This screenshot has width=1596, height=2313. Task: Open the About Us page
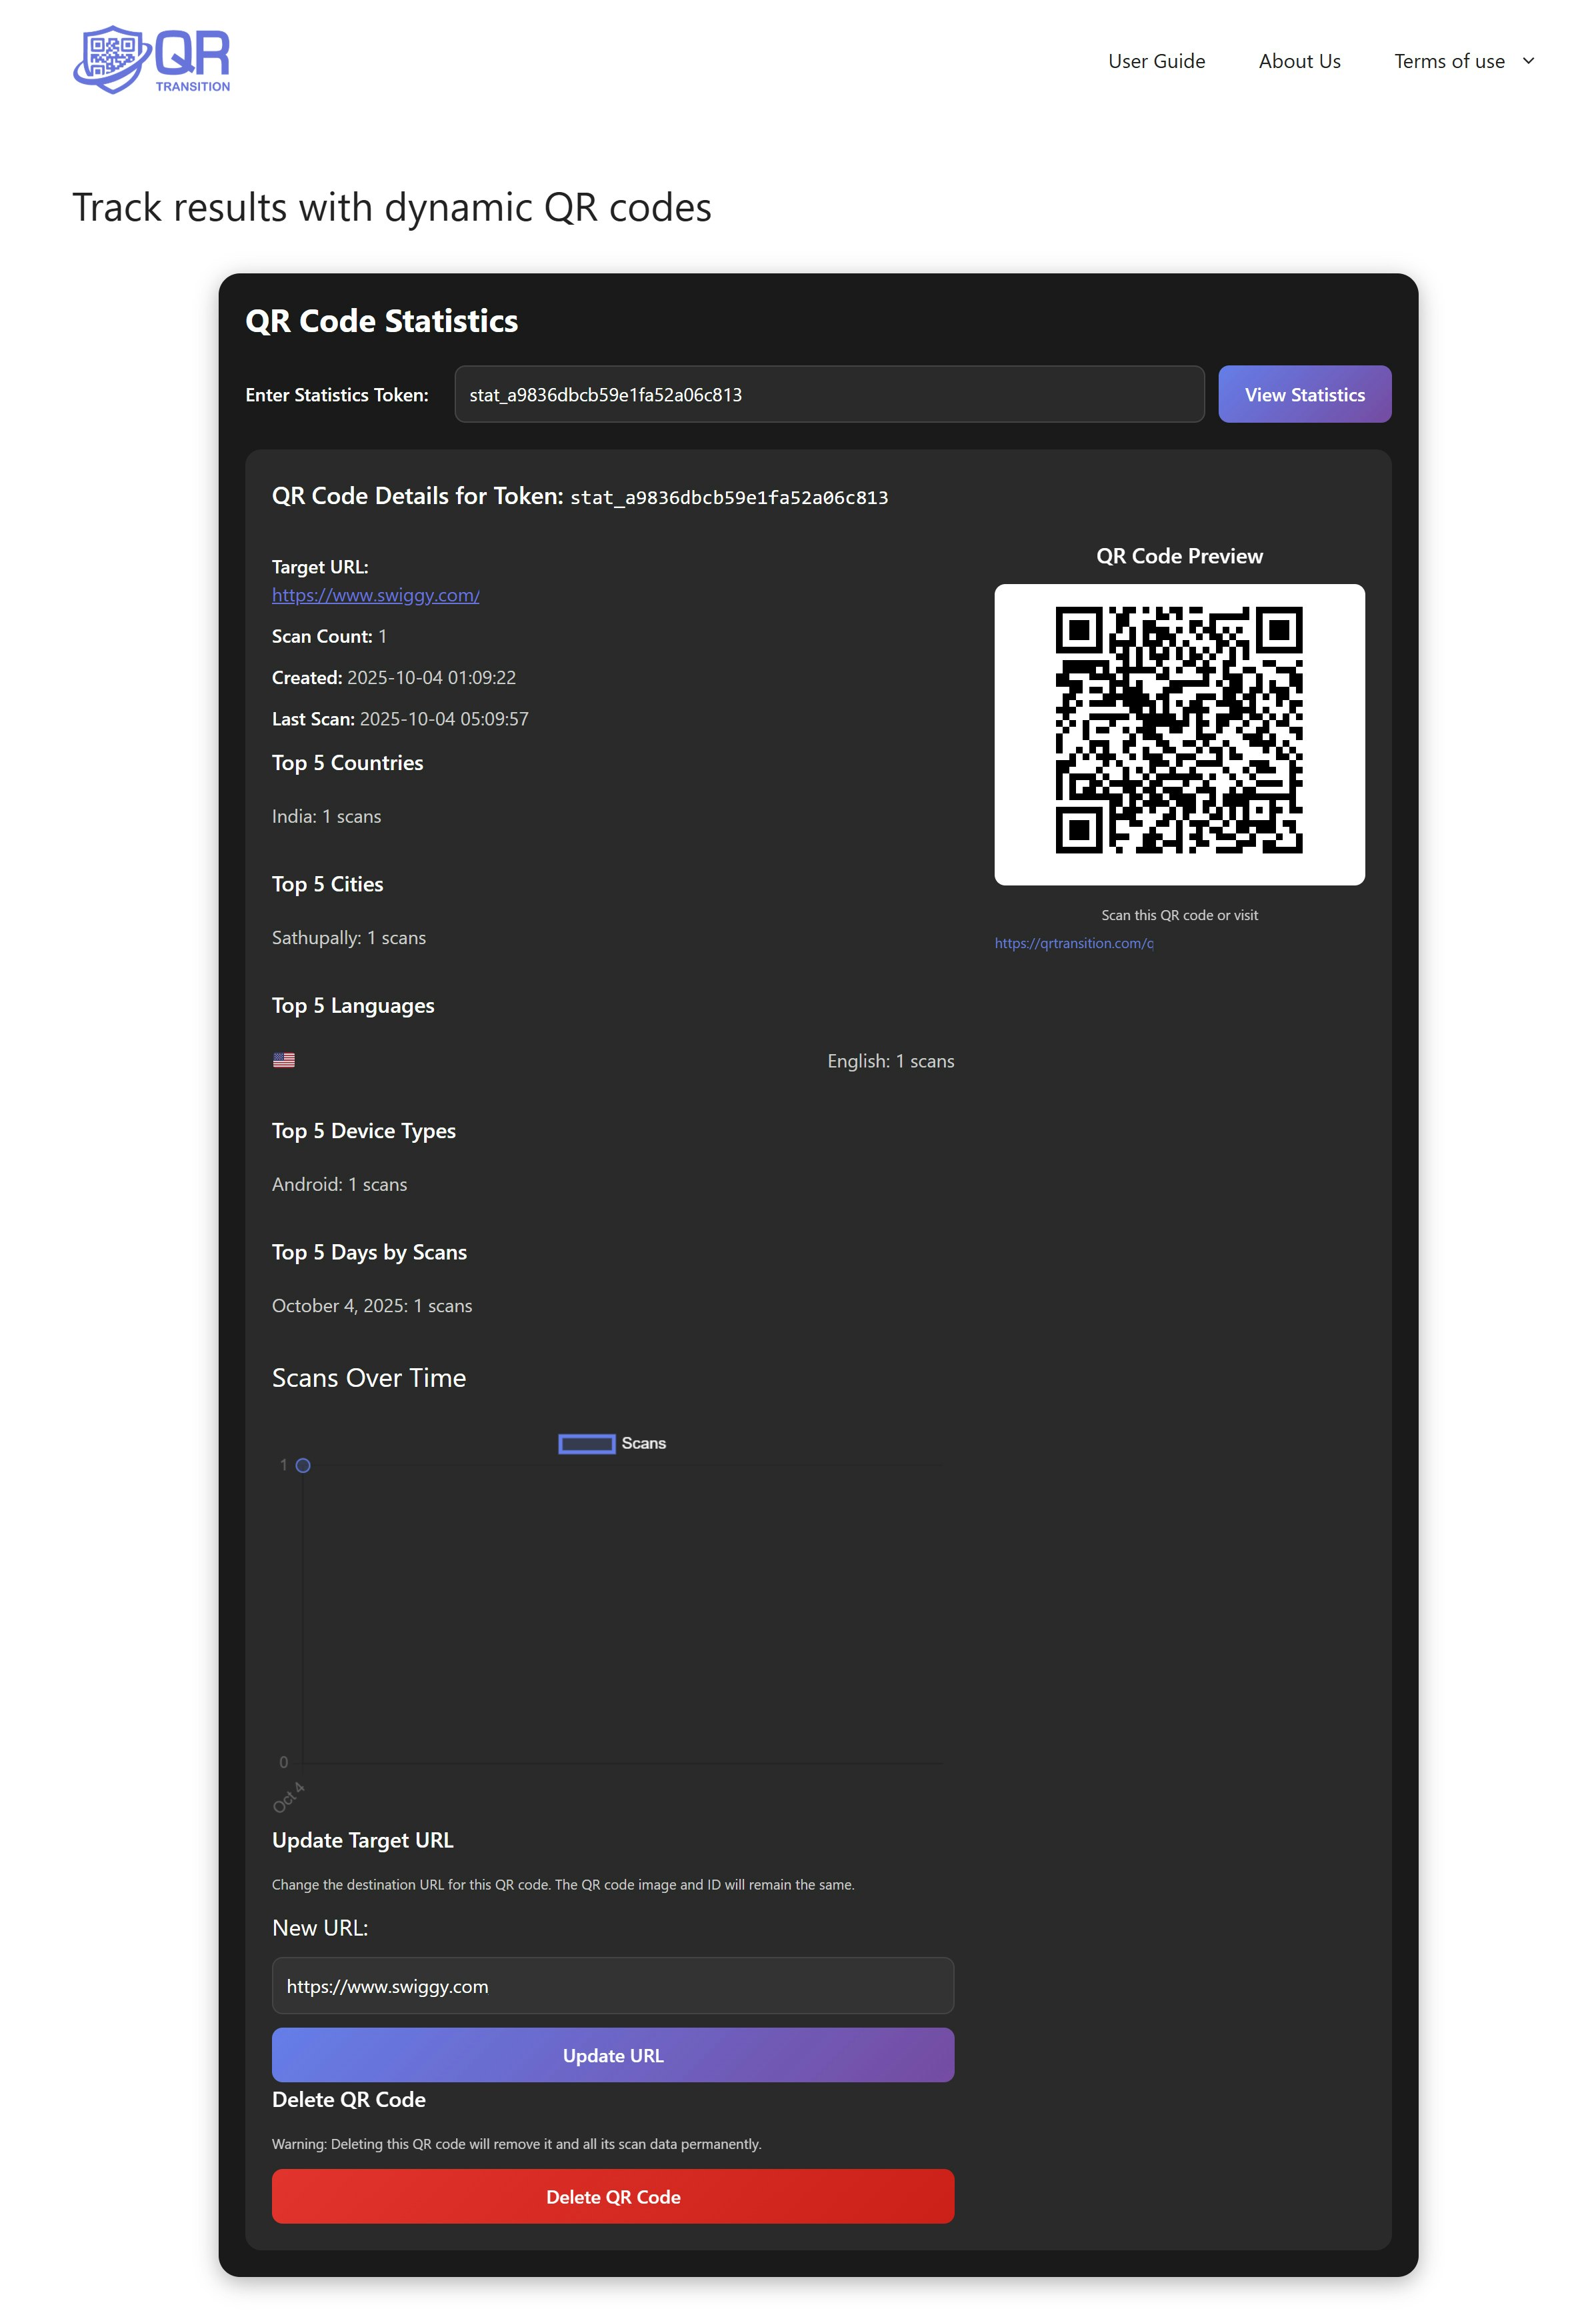[x=1299, y=61]
